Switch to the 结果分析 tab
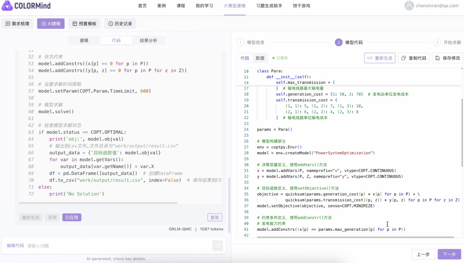 [149, 40]
